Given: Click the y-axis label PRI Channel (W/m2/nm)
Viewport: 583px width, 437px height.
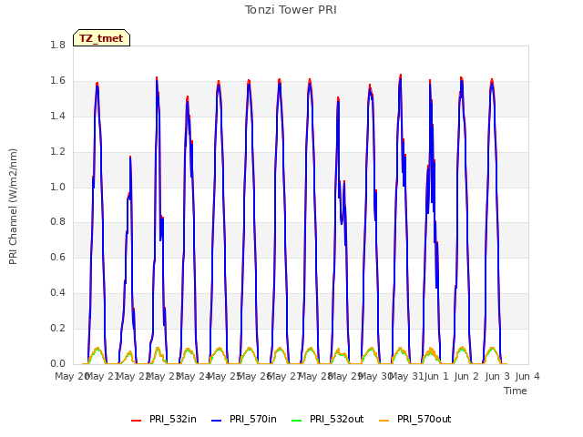Looking at the screenshot, I should pos(13,207).
